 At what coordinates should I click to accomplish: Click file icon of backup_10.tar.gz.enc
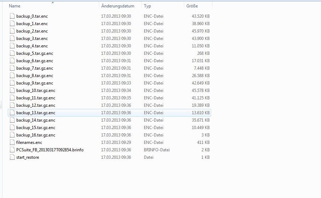click(x=12, y=90)
